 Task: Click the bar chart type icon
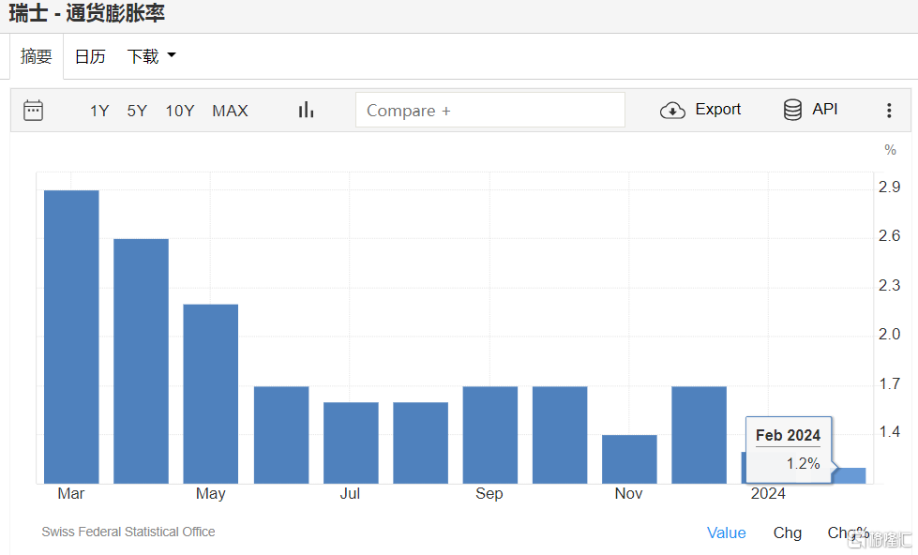(306, 111)
